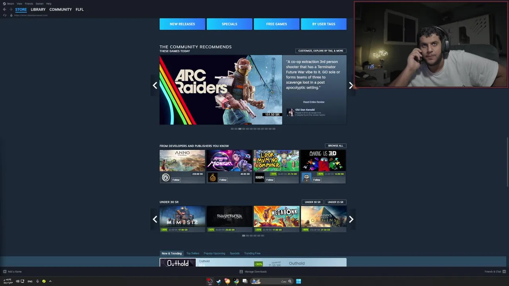Click the BY USER TAGS button
Screen dimensions: 509x286
click(x=324, y=24)
